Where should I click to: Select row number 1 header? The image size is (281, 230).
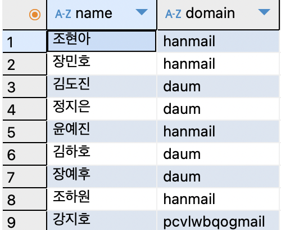coord(25,42)
